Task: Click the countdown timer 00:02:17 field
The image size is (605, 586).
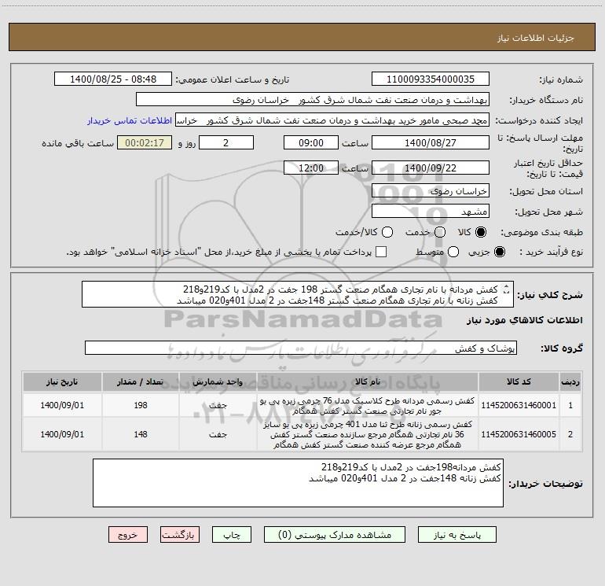Action: point(145,142)
